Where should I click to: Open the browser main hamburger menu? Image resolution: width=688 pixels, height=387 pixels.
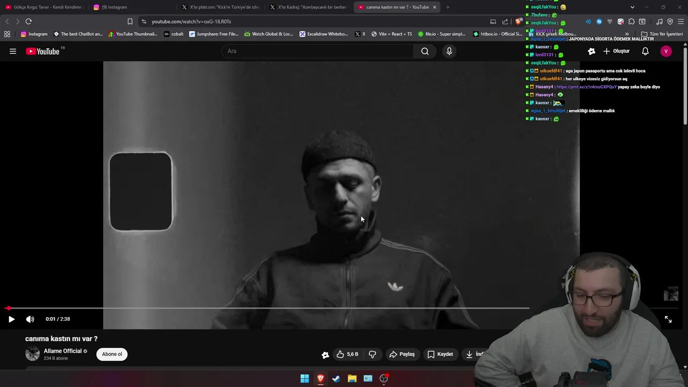(x=681, y=21)
